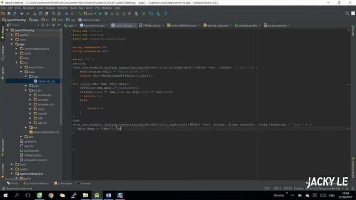
Task: Click the Paste toolbar icon
Action: (46, 13)
